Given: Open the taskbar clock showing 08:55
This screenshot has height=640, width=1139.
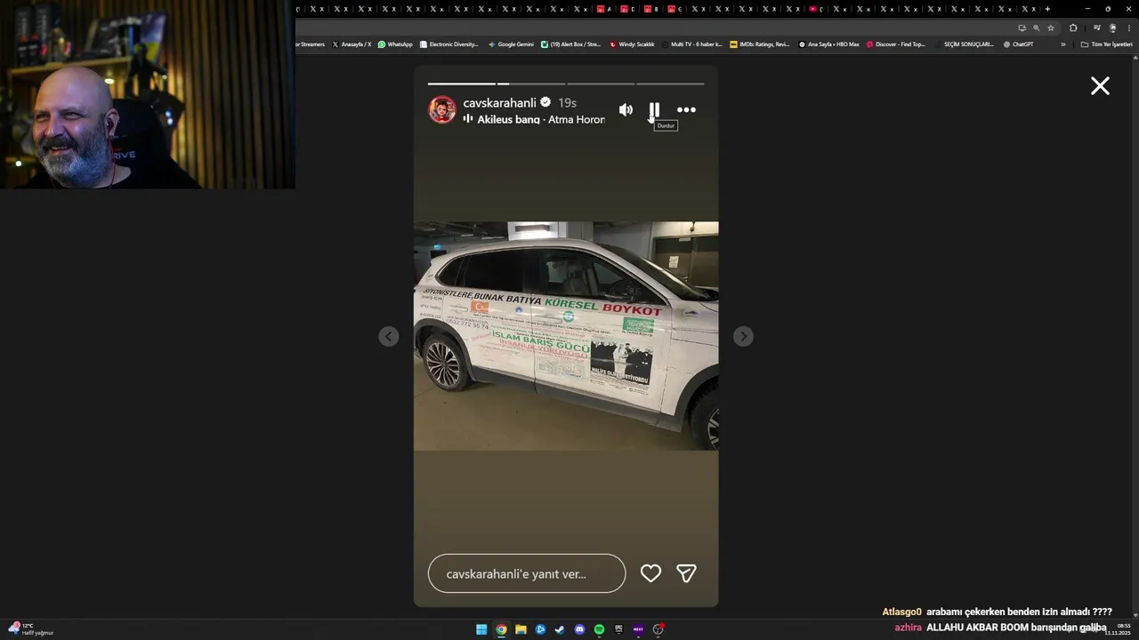Looking at the screenshot, I should click(x=1118, y=629).
